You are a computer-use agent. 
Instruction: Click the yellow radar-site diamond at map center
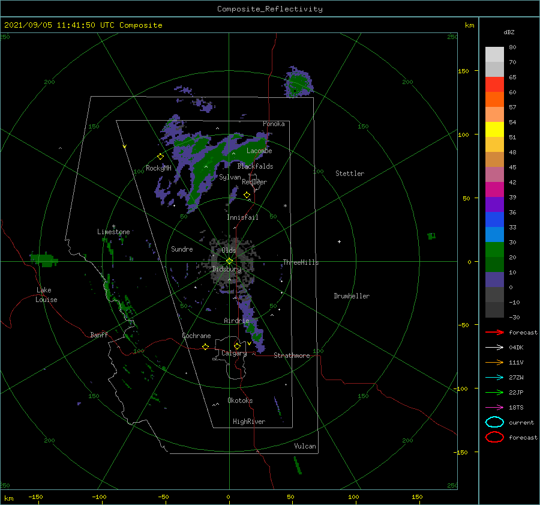229,261
